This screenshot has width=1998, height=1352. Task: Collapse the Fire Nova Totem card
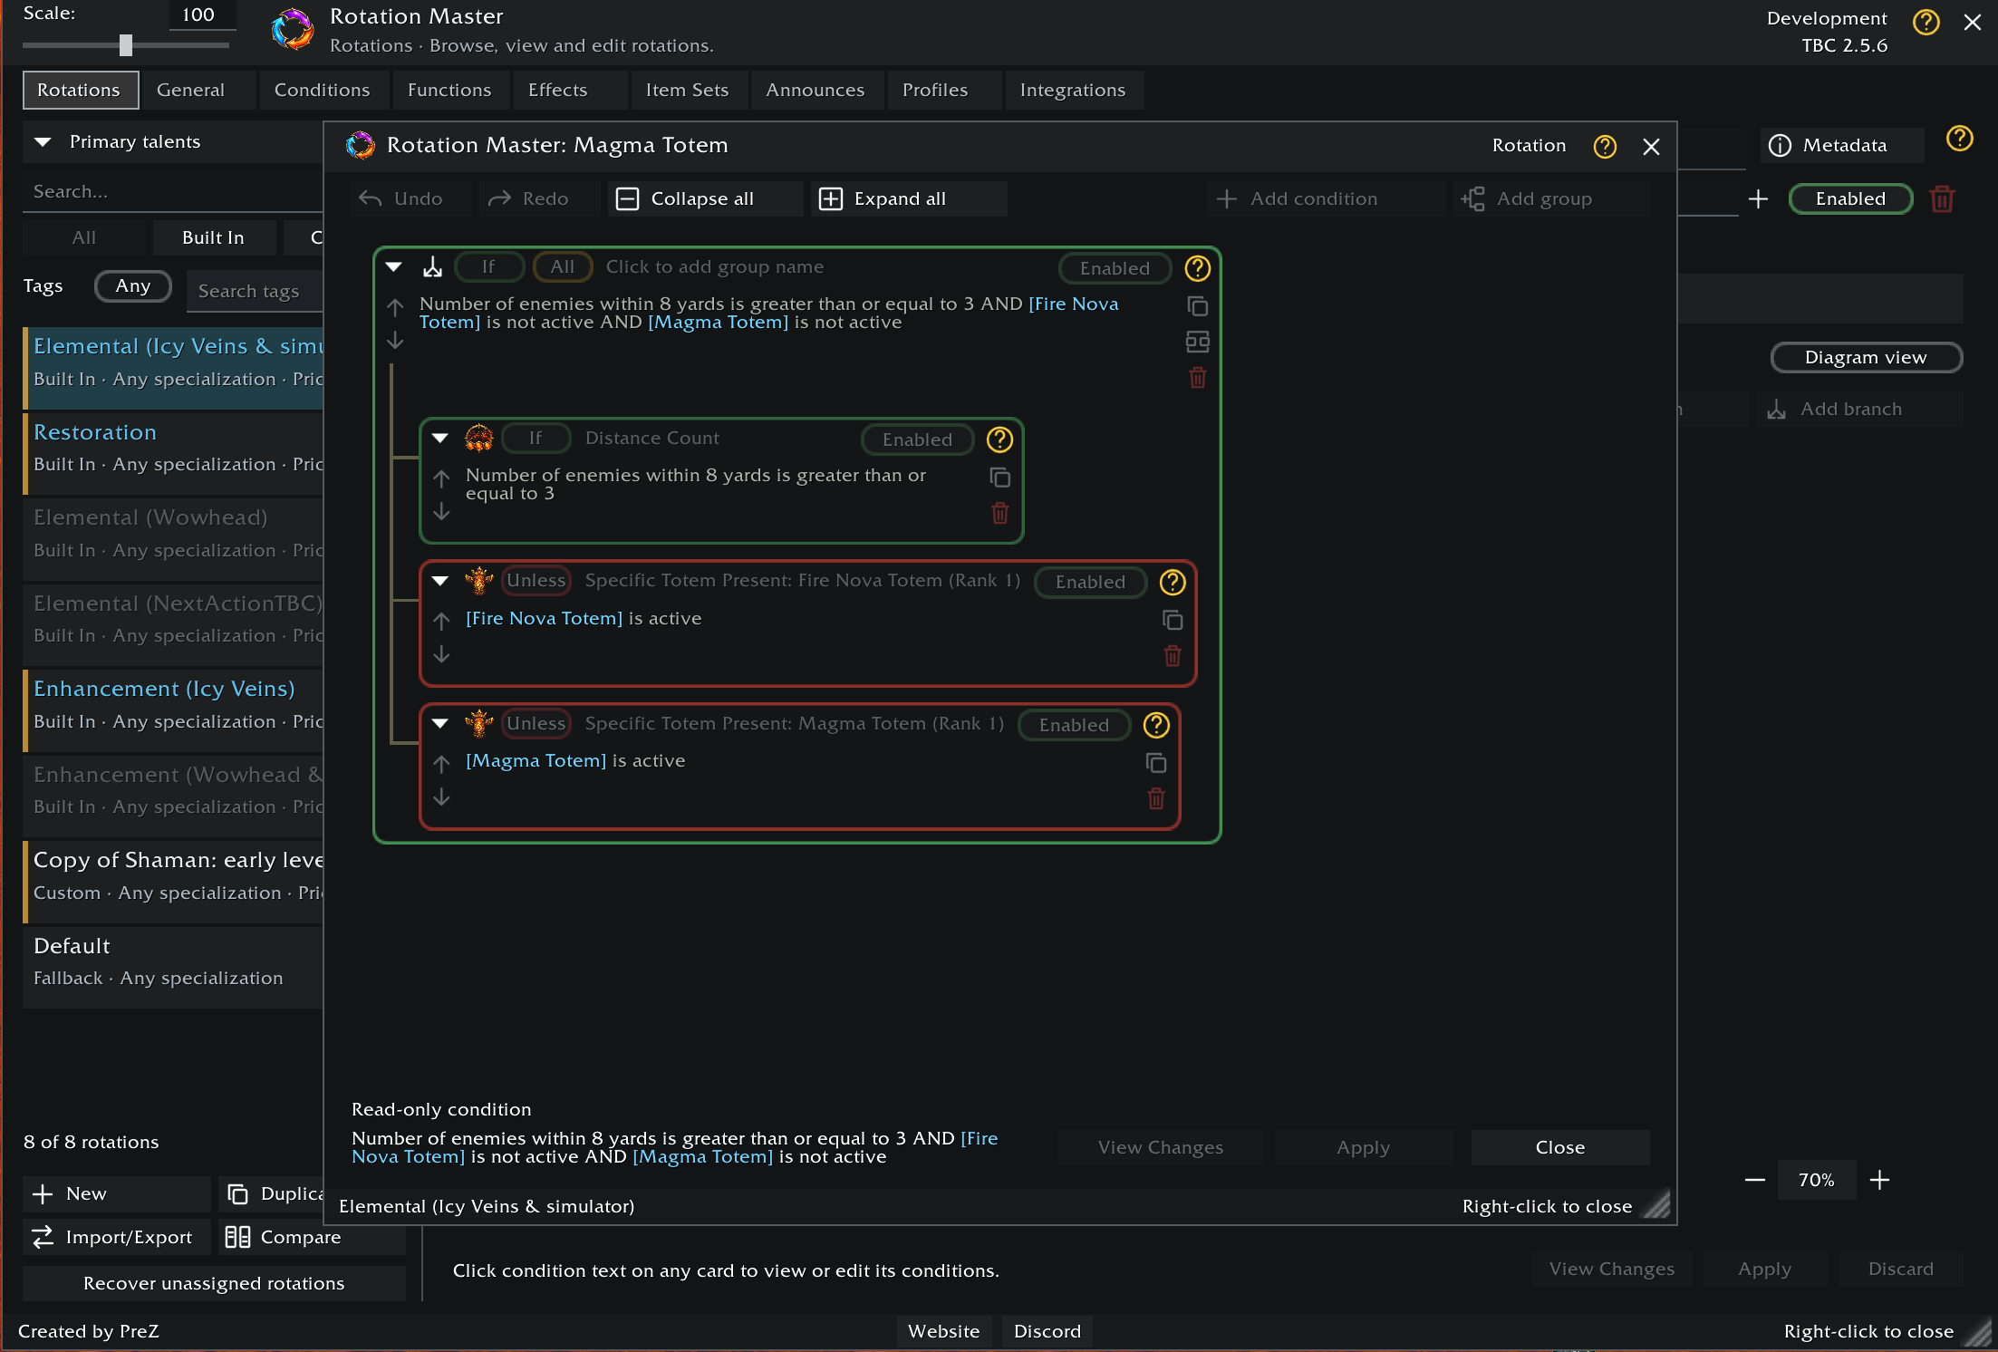click(x=440, y=580)
